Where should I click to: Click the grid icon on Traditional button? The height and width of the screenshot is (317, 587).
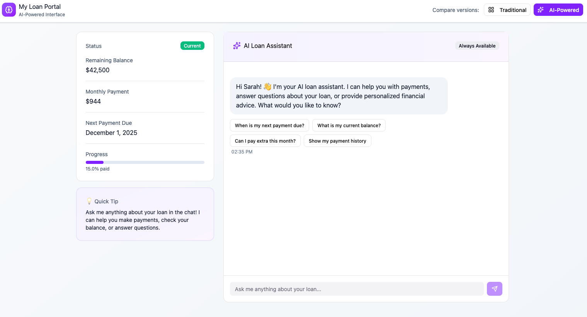[491, 10]
